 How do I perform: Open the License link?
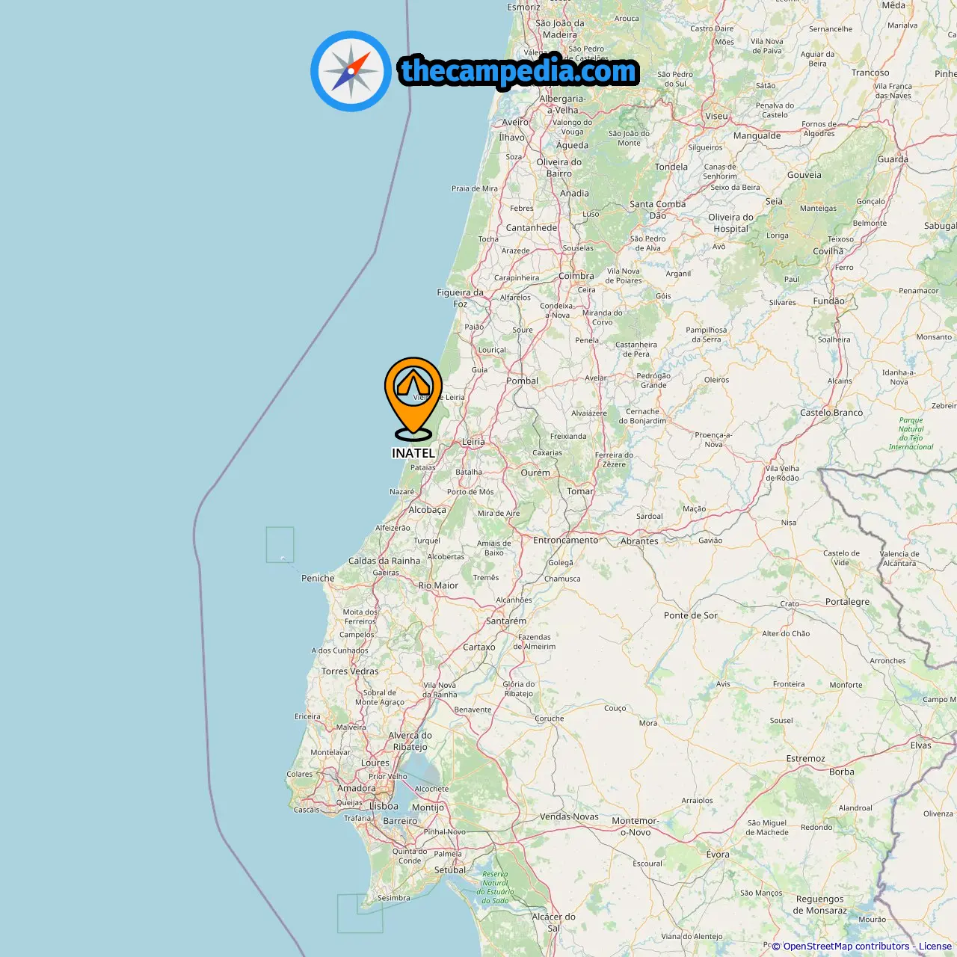pos(935,946)
